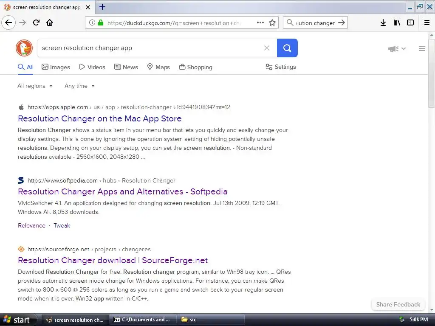
Task: Select the Firefox taskbar button
Action: click(75, 320)
